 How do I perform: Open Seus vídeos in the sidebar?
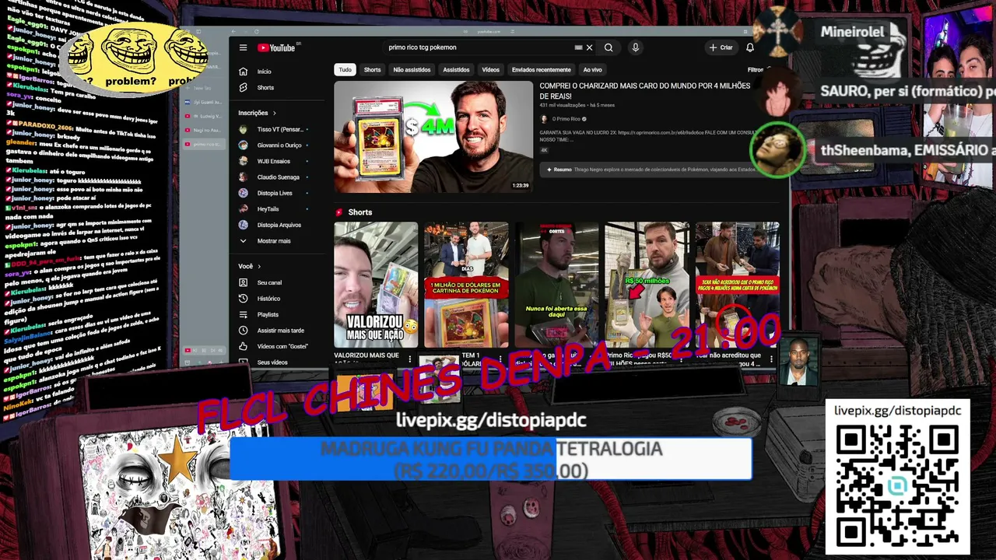click(x=276, y=362)
